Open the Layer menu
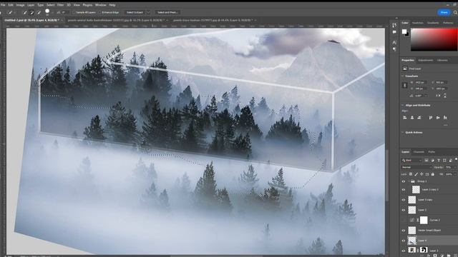This screenshot has width=458, height=257. [31, 5]
